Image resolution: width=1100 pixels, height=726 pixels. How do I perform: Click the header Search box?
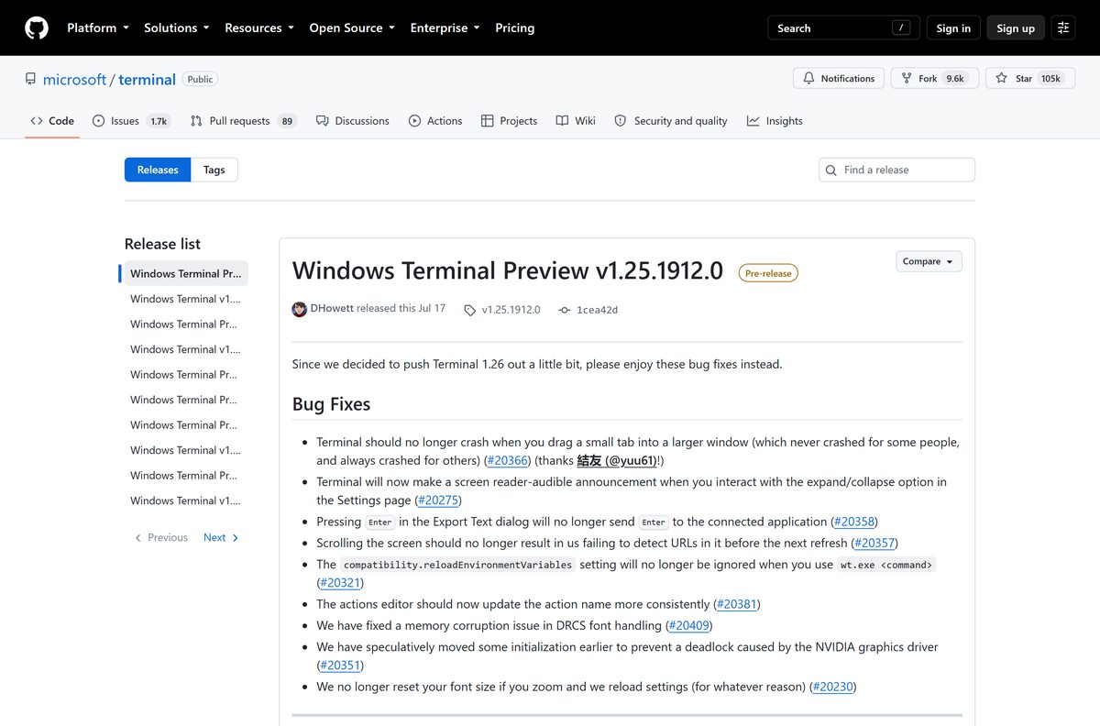pyautogui.click(x=843, y=27)
